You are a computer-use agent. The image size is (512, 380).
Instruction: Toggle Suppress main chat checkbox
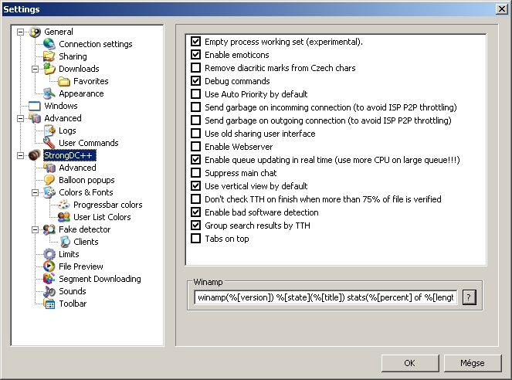[196, 173]
